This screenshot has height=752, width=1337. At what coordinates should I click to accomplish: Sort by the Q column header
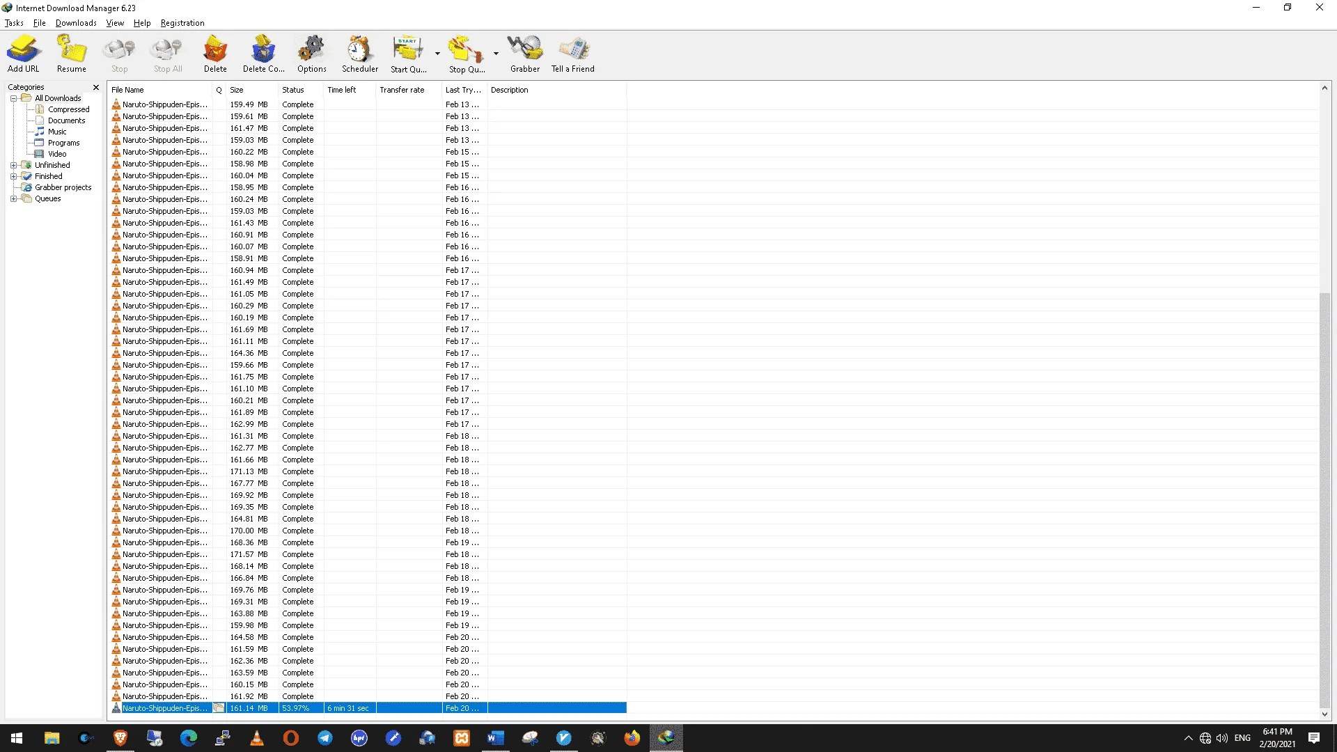coord(219,90)
